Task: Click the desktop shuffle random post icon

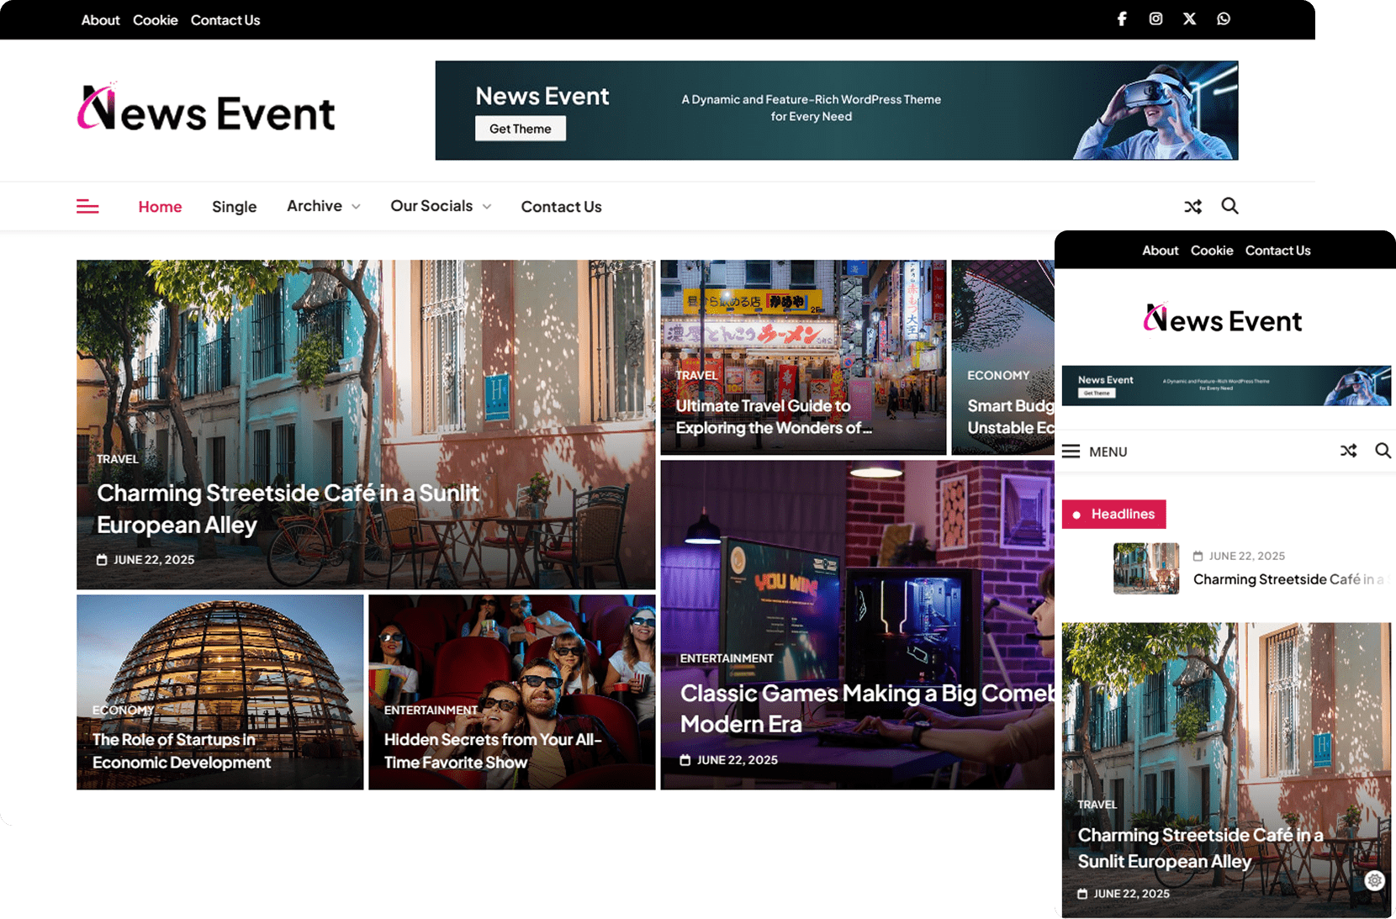Action: pyautogui.click(x=1192, y=207)
